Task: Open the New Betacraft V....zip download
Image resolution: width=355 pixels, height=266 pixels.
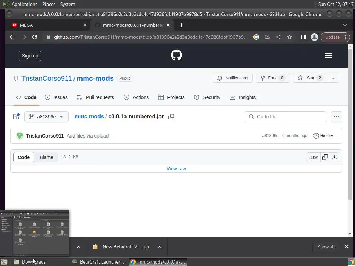Action: pyautogui.click(x=121, y=247)
